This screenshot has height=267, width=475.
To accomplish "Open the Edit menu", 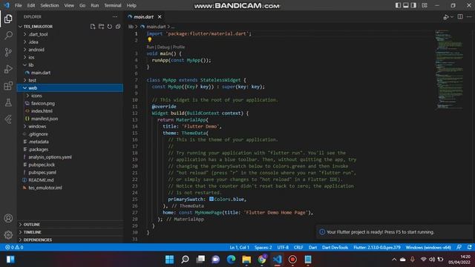I will (31, 5).
